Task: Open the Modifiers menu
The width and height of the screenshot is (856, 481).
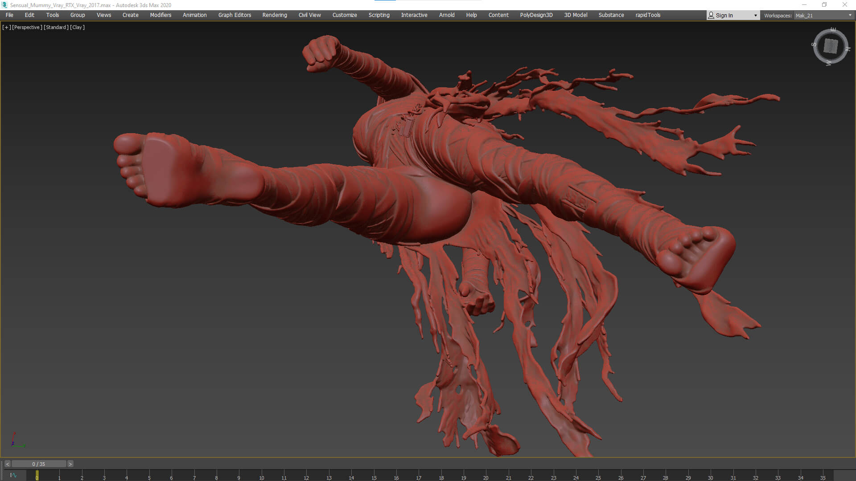Action: [x=160, y=15]
